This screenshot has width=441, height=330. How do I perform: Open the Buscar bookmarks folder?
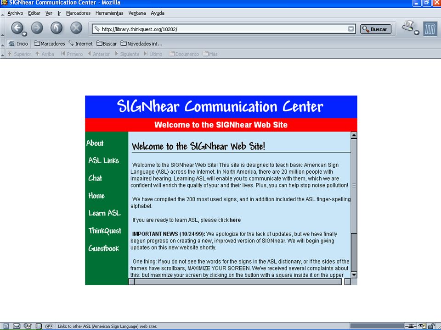click(107, 44)
